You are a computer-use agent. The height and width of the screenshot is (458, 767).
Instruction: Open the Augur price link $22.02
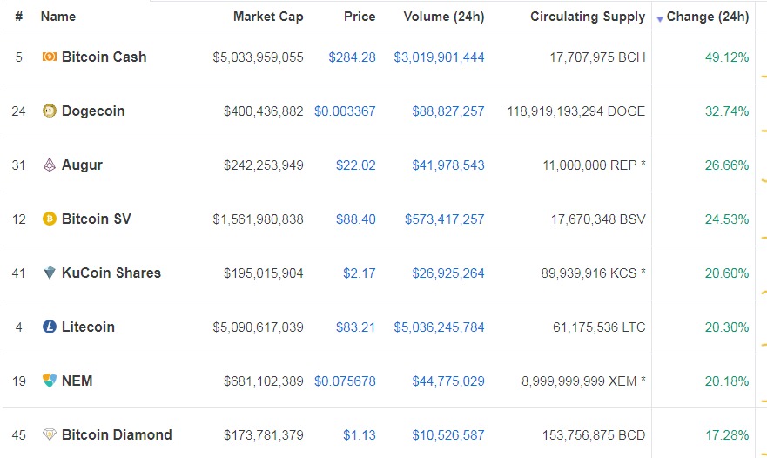(356, 165)
